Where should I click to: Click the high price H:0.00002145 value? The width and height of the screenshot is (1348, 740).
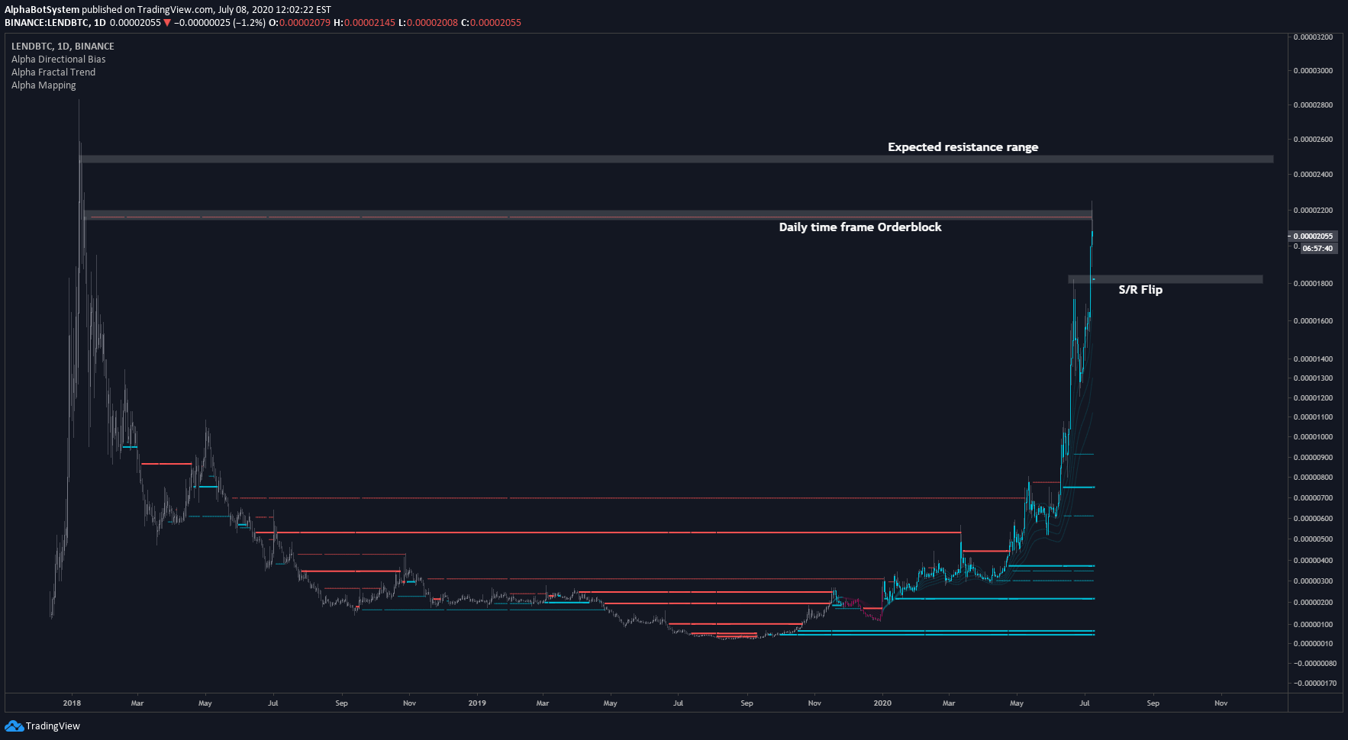click(365, 23)
